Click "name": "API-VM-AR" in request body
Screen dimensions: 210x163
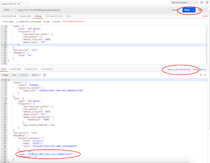(30, 29)
